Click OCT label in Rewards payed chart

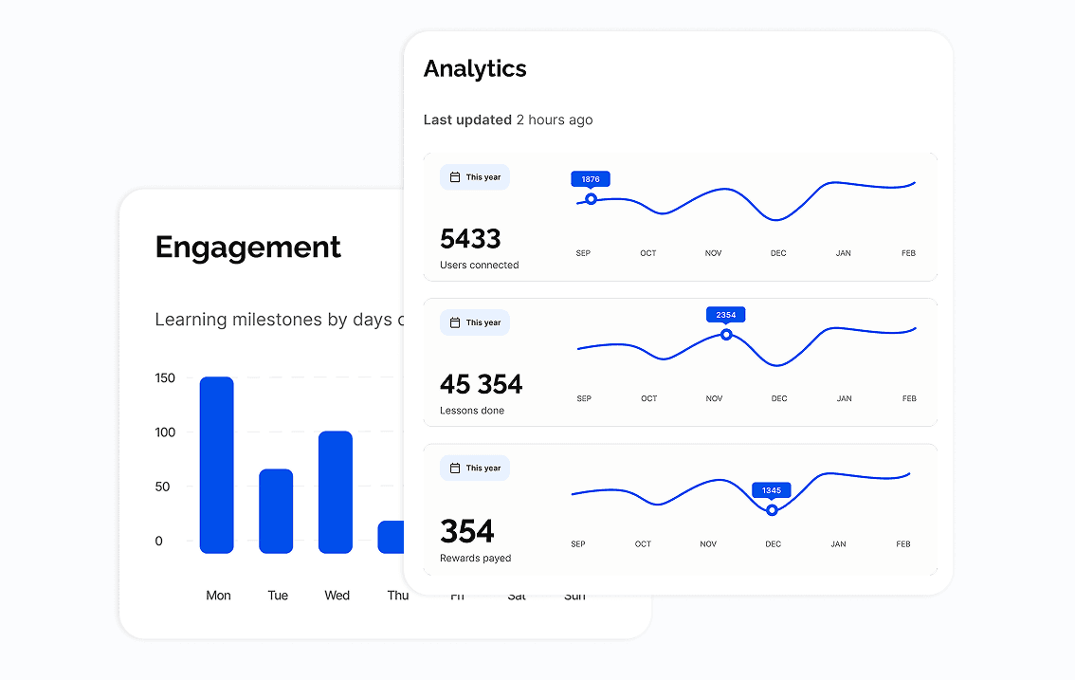[x=643, y=544]
